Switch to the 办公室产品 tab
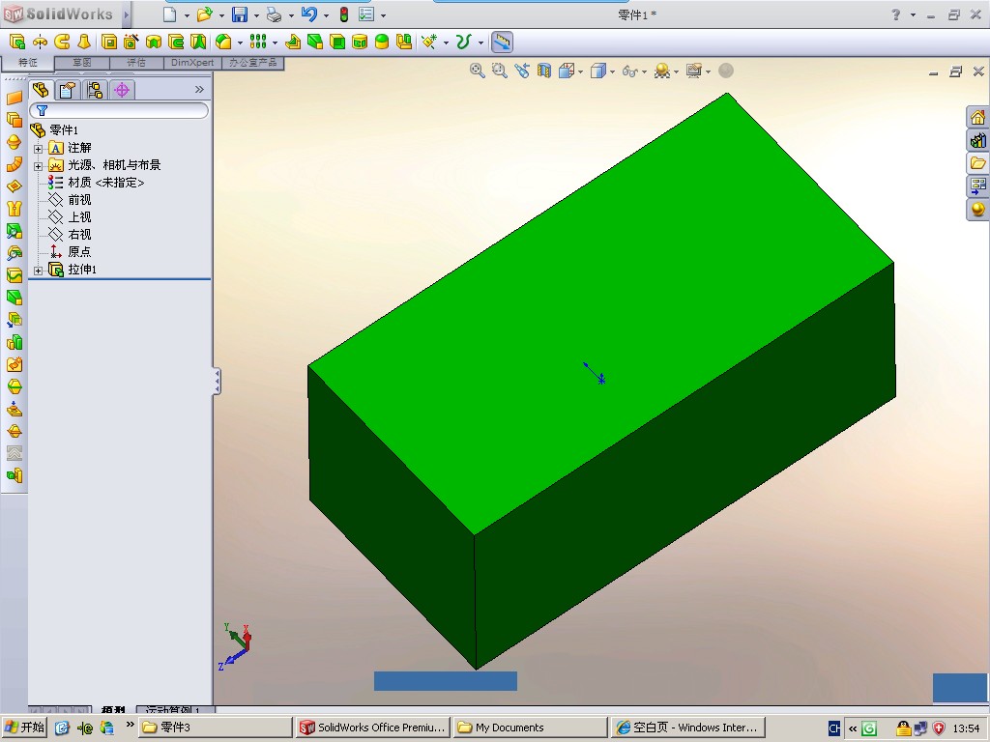Screen dimensions: 990x742 pos(252,63)
